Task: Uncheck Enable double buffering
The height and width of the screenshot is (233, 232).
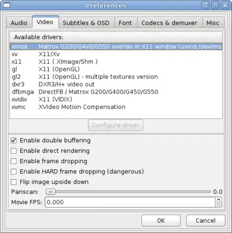Action: pyautogui.click(x=13, y=140)
